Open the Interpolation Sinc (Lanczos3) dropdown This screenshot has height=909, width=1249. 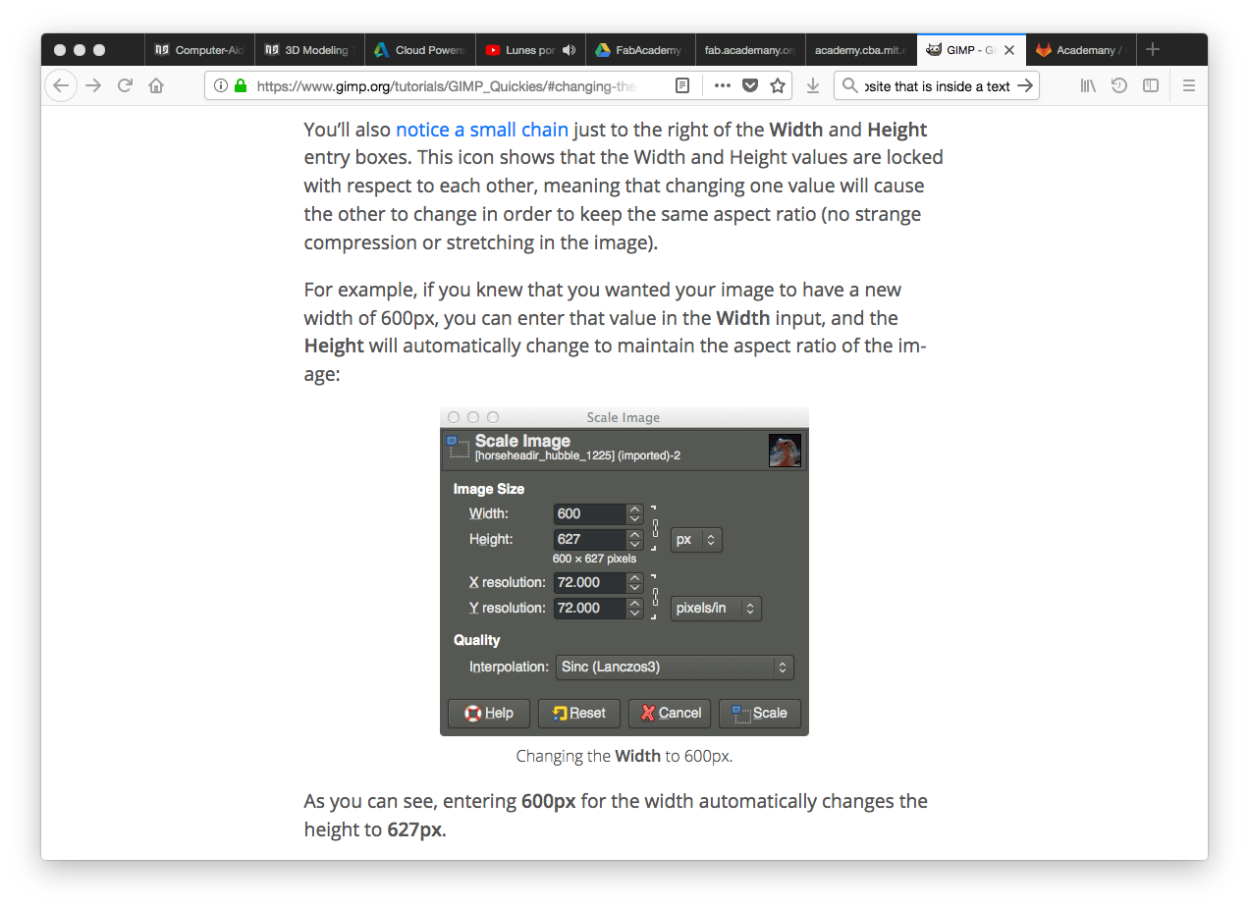tap(675, 667)
